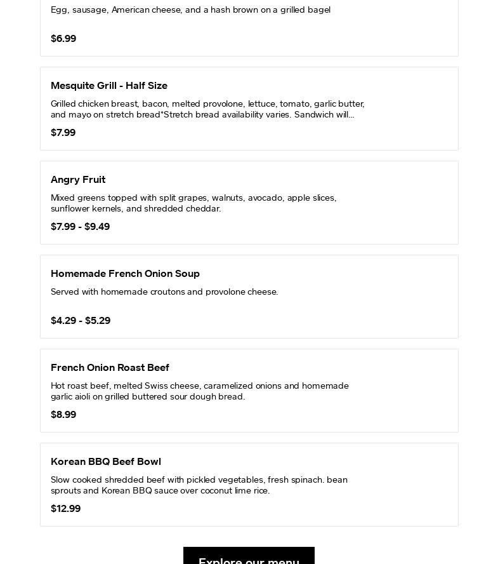Click the $8.99 roast beef price
The image size is (498, 564).
[x=63, y=415]
